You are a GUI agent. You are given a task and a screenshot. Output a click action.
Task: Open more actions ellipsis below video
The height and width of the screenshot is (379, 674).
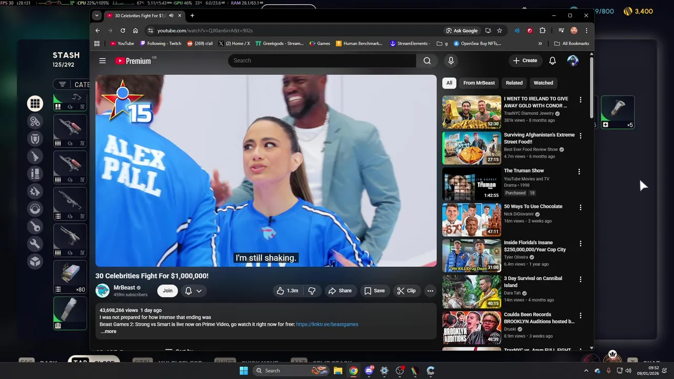click(430, 291)
